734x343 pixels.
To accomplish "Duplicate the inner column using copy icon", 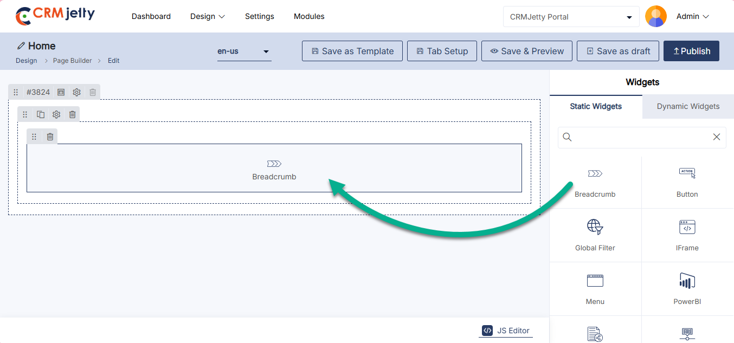I will pyautogui.click(x=41, y=114).
